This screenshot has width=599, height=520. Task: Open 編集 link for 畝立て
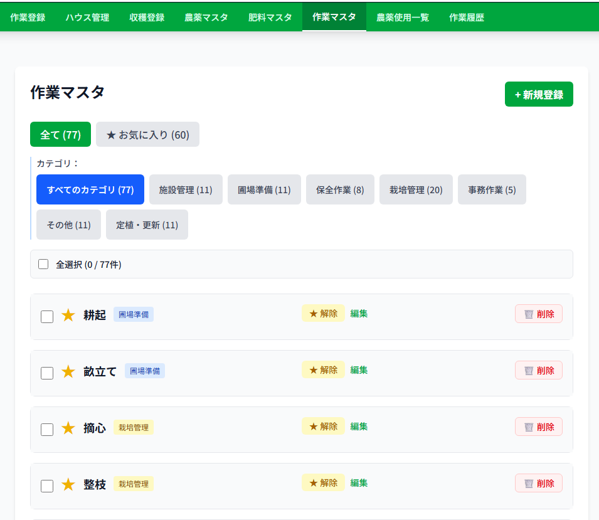[x=359, y=370]
